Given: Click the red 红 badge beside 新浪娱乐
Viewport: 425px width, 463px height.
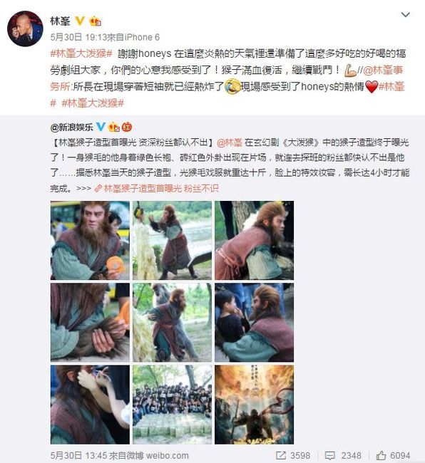Looking at the screenshot, I should tap(127, 127).
